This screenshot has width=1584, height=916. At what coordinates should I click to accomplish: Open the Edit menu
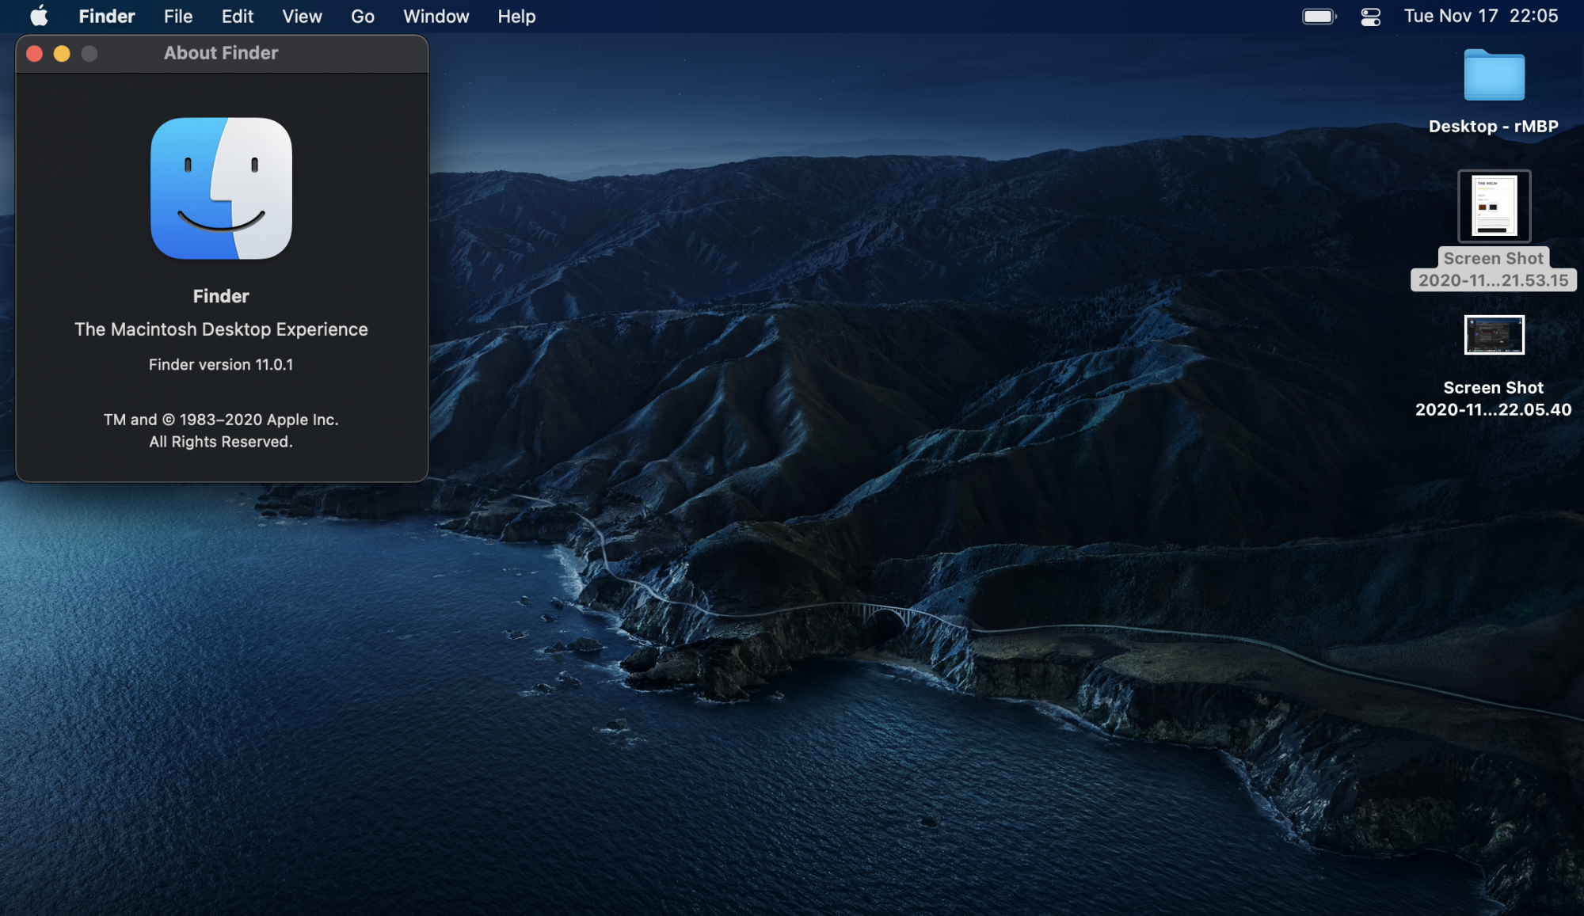point(238,16)
